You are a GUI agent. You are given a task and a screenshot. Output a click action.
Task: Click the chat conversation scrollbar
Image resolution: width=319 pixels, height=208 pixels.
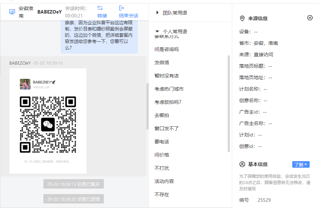point(148,106)
